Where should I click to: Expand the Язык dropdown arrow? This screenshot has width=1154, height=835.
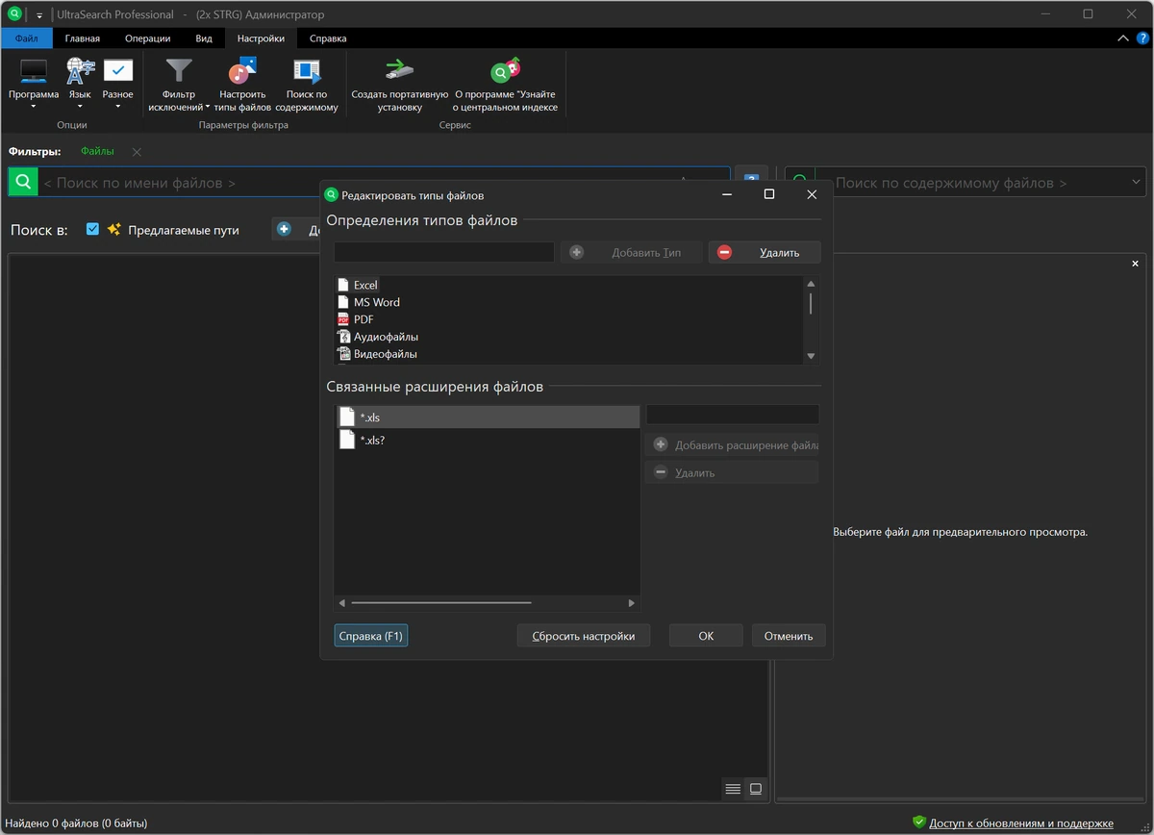[x=80, y=107]
